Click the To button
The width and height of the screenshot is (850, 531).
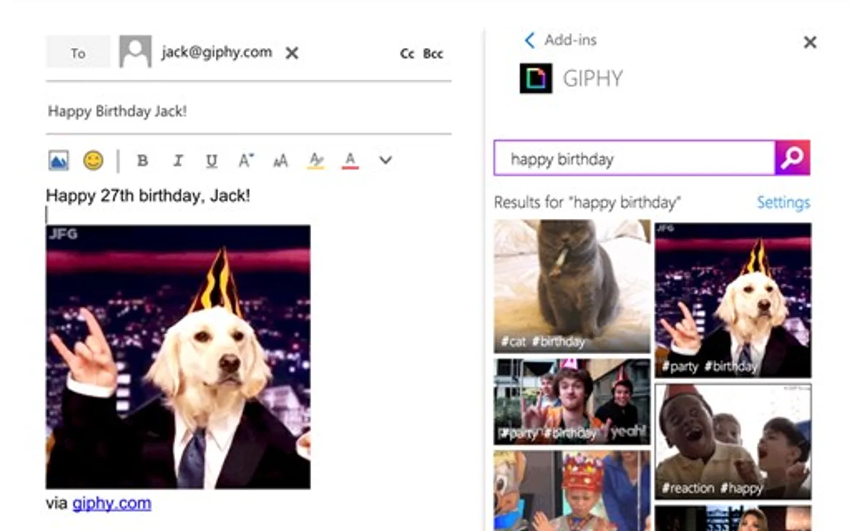tap(78, 52)
